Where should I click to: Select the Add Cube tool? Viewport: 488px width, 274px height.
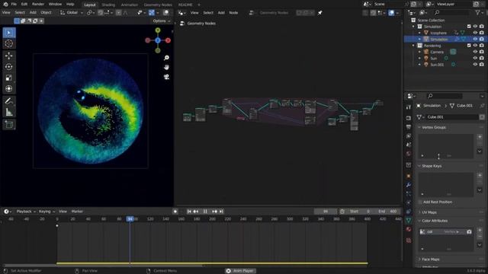[x=9, y=125]
